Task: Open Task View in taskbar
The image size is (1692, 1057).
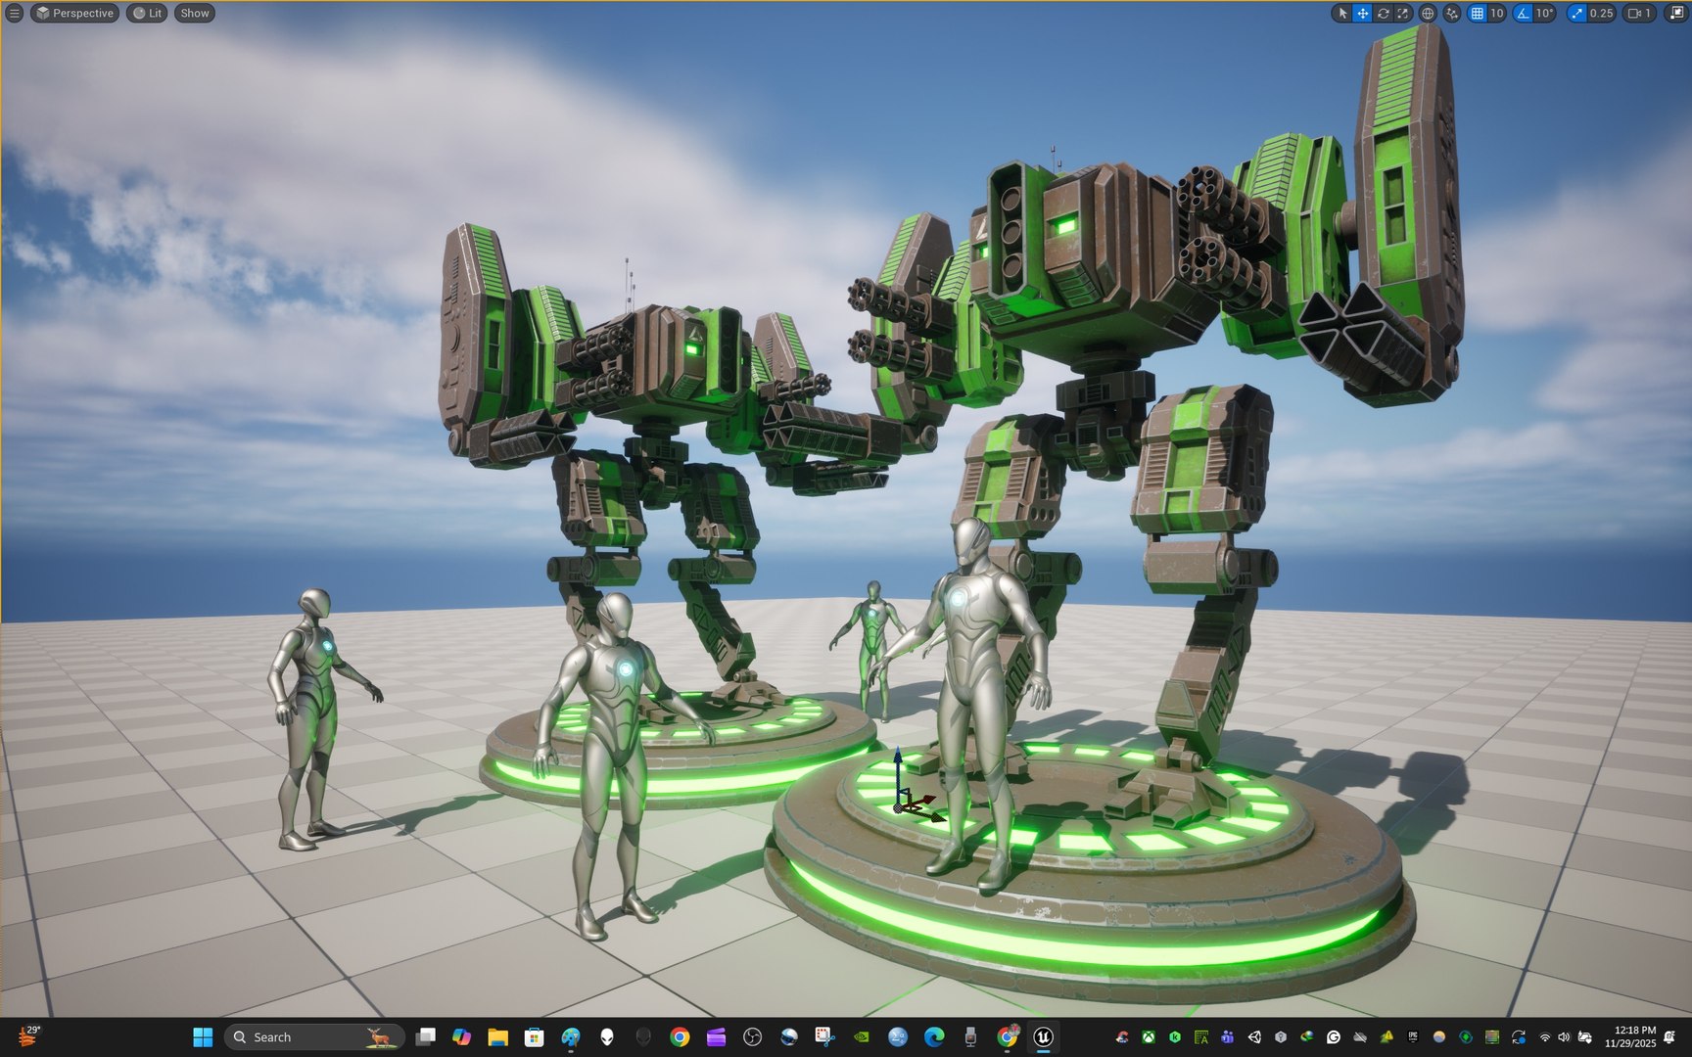Action: (425, 1037)
